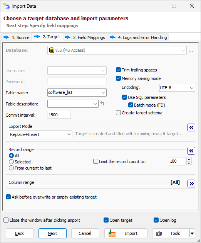Uncheck Ask before overwrite or empty existing target

point(8,197)
